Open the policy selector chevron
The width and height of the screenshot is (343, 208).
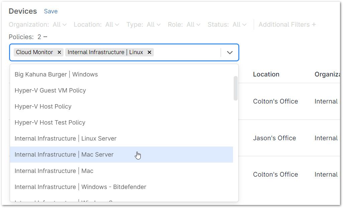(x=230, y=52)
